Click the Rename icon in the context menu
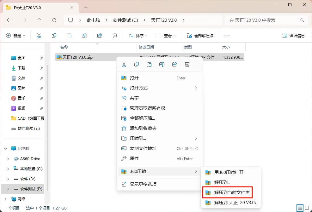 [x=162, y=64]
